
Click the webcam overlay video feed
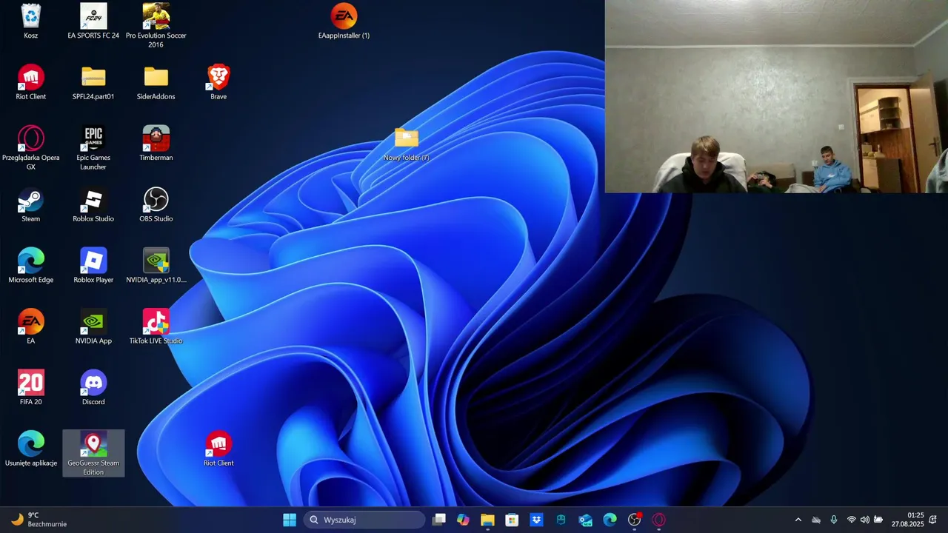click(776, 96)
